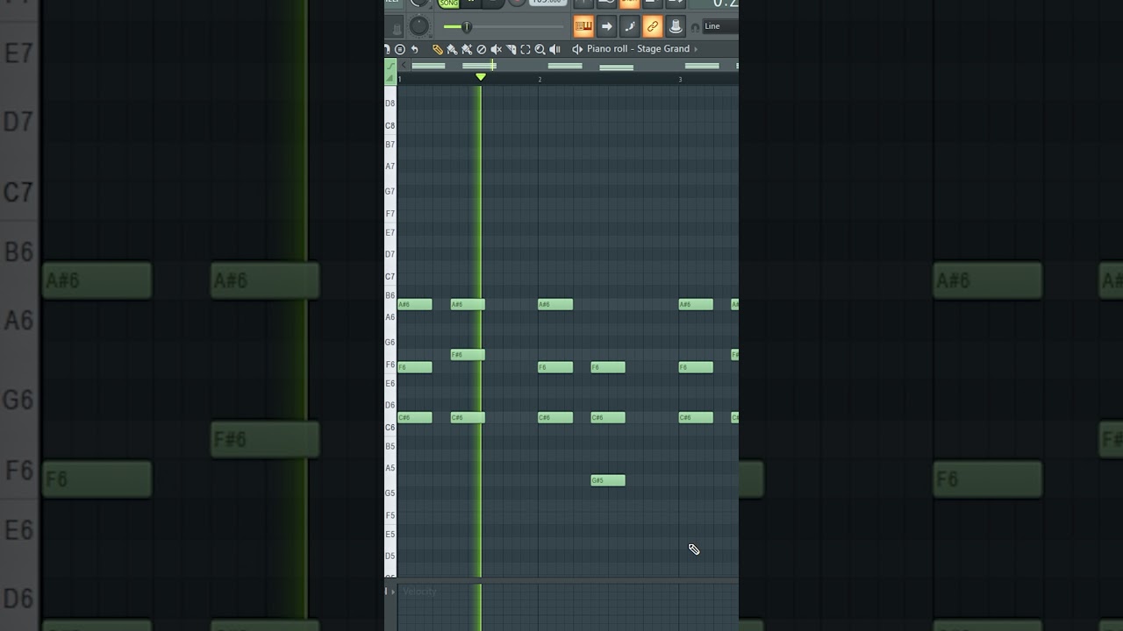This screenshot has width=1123, height=631.
Task: Select the F6 note above G#5
Action: pyautogui.click(x=608, y=367)
